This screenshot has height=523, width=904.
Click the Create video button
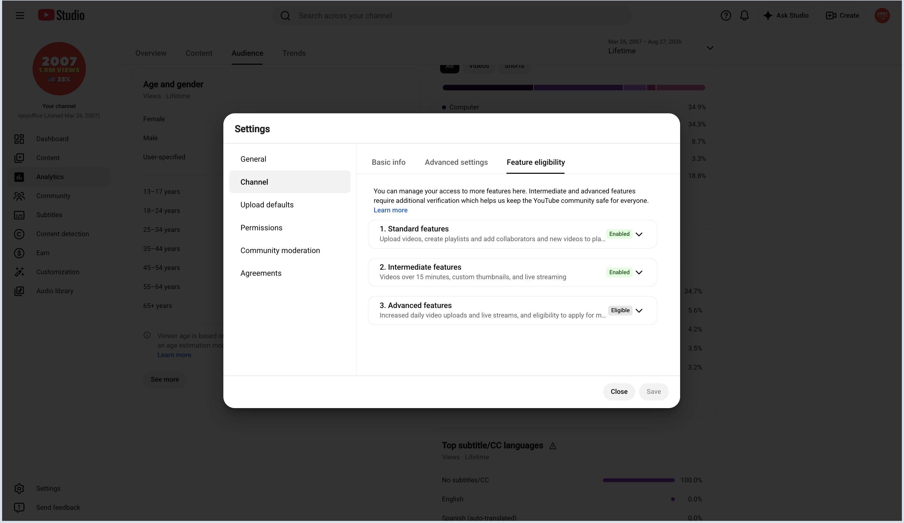[842, 15]
